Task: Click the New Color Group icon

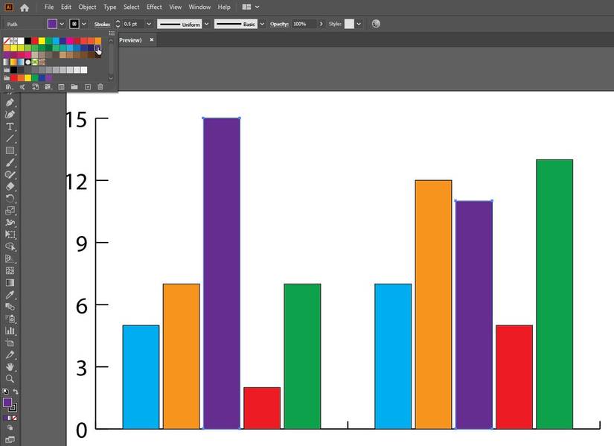Action: (74, 87)
